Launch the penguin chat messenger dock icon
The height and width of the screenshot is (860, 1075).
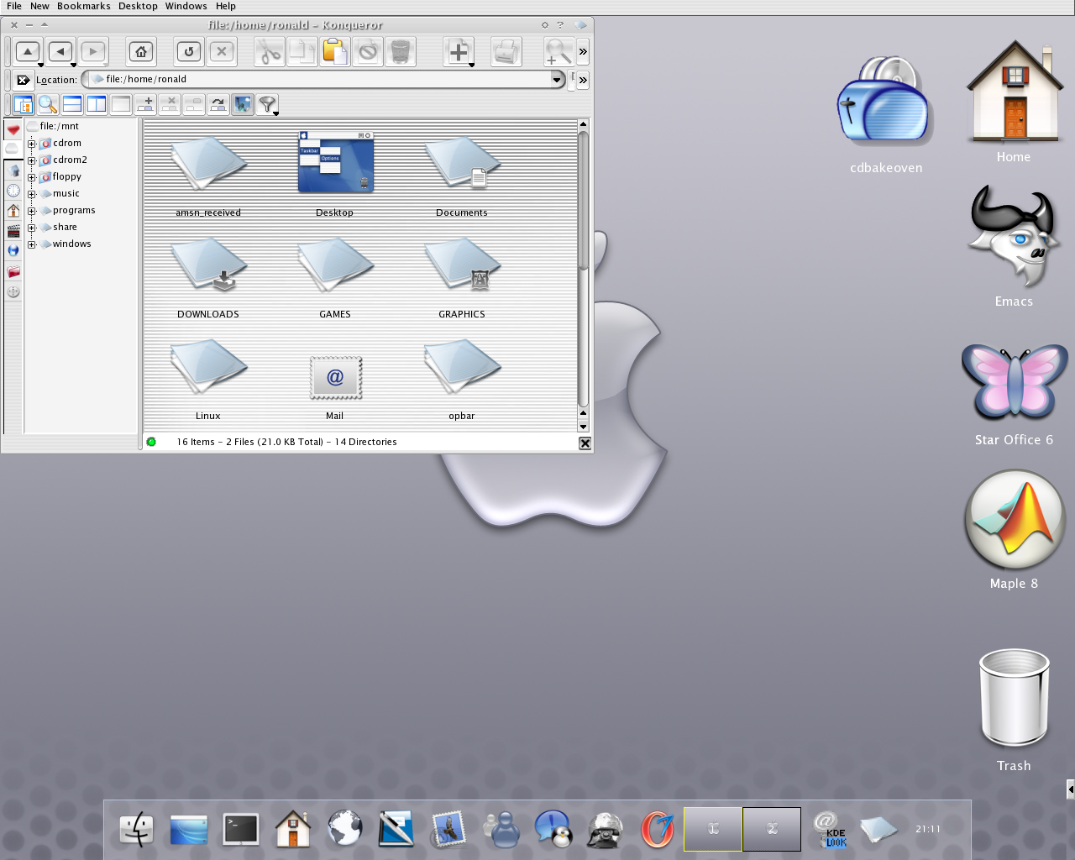pos(553,830)
